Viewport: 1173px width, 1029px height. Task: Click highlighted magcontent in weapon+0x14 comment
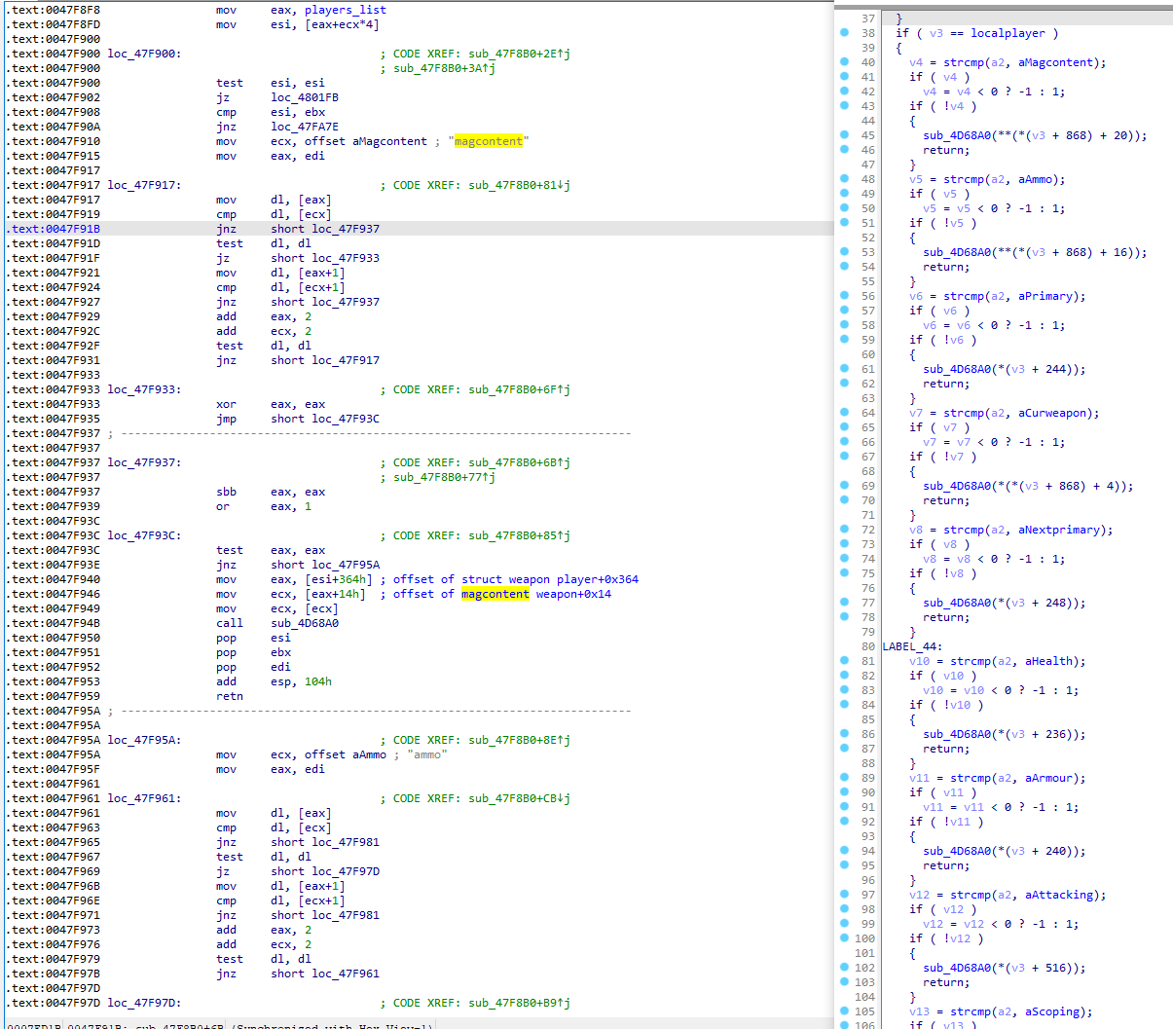pyautogui.click(x=495, y=594)
